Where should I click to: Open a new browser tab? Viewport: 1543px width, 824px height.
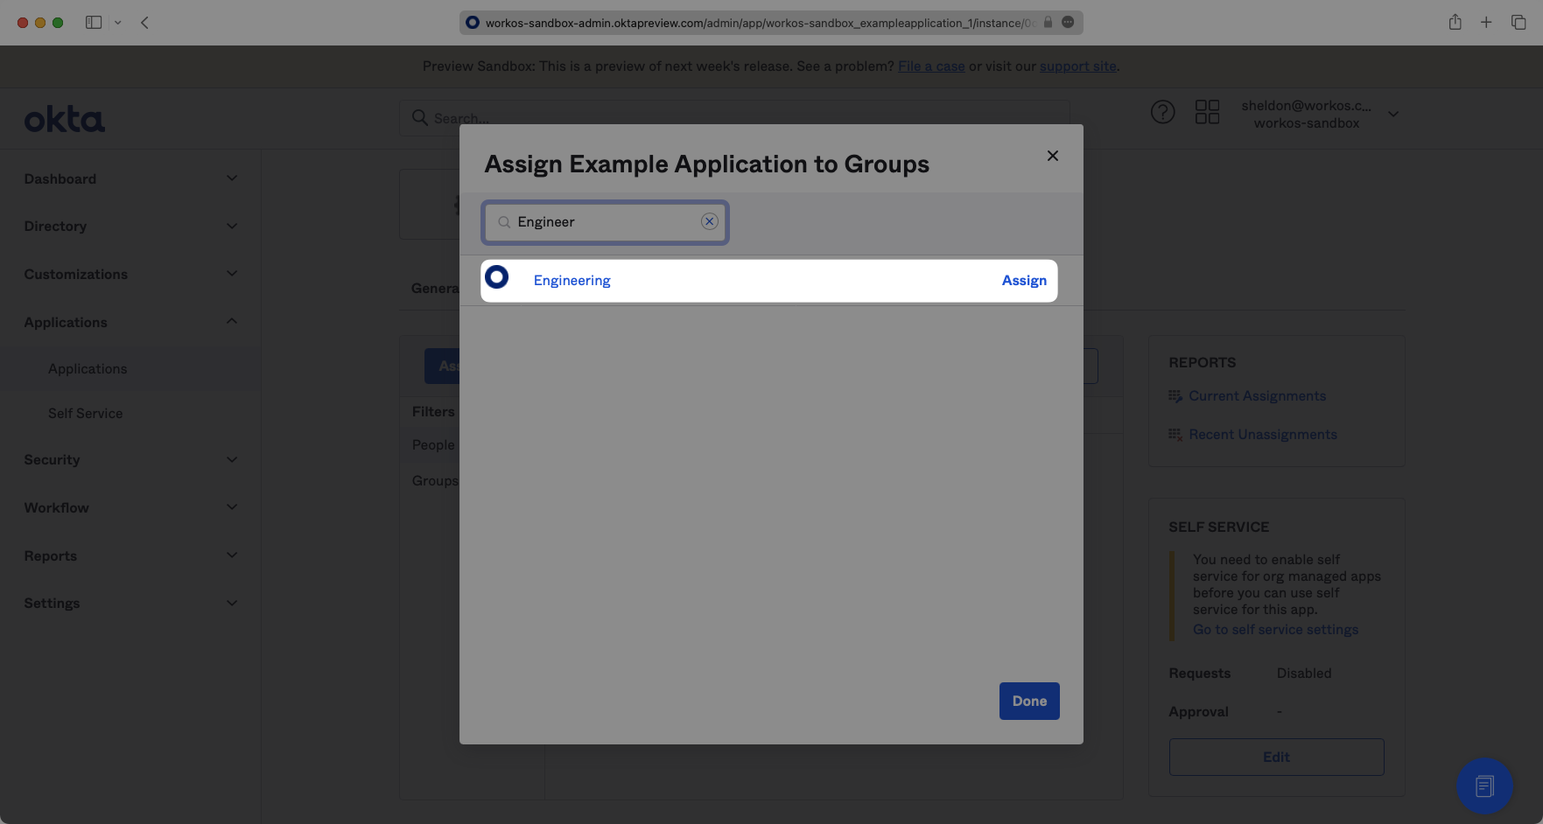point(1486,23)
